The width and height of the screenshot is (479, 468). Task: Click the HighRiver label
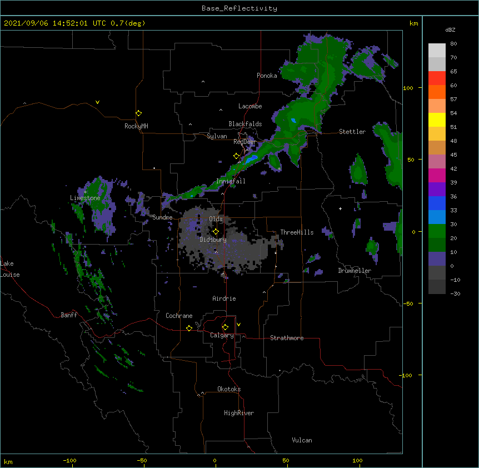click(x=239, y=413)
